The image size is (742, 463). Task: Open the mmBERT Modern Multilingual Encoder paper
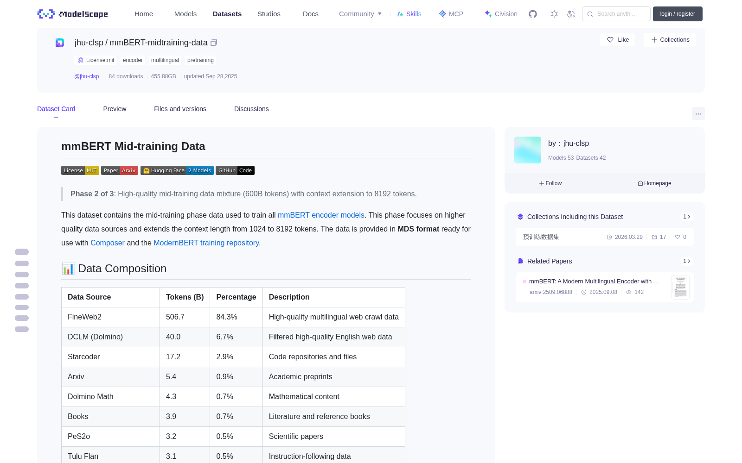point(594,281)
